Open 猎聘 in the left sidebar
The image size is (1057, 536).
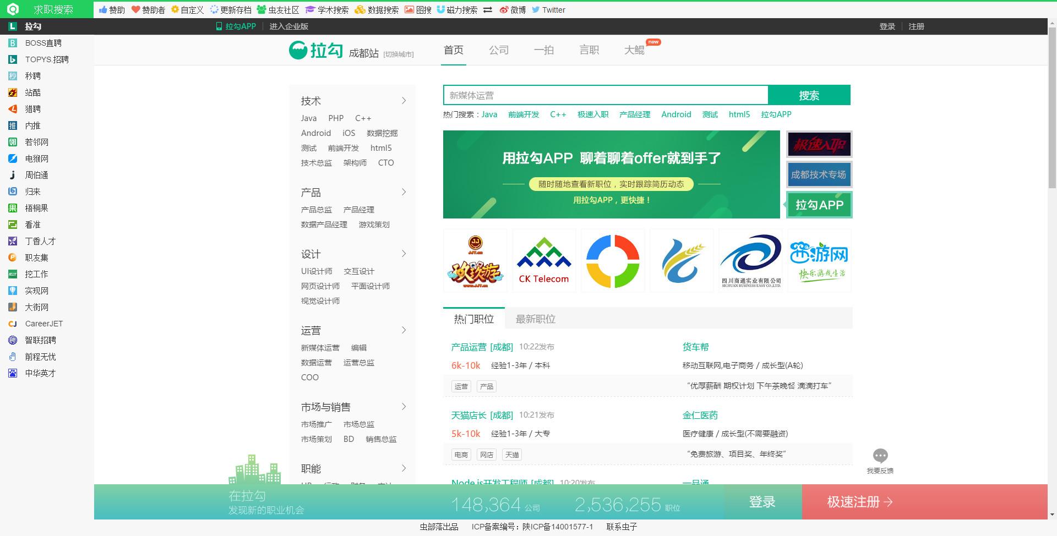pyautogui.click(x=34, y=109)
